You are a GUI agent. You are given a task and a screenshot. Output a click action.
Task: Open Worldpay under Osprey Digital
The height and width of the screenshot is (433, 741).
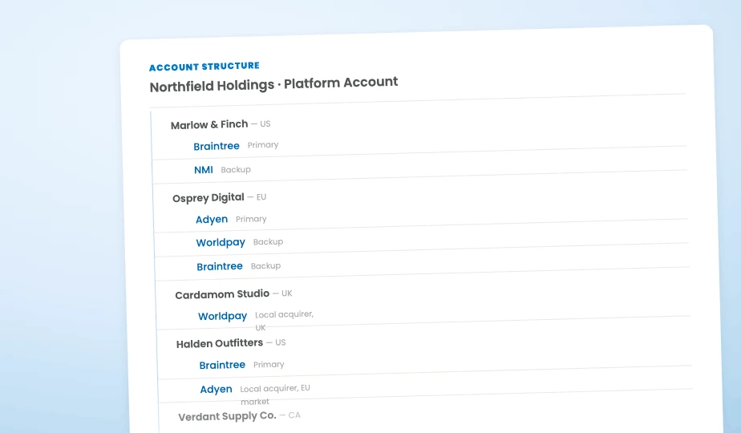point(221,242)
